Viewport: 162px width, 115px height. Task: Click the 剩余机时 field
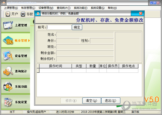85,59
